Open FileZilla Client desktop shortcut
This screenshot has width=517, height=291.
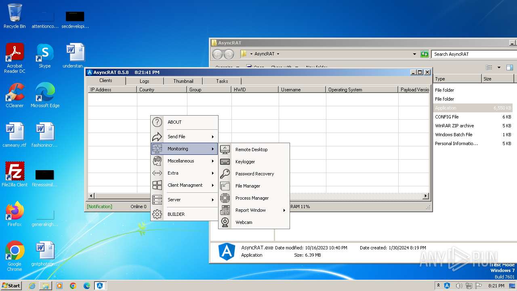click(15, 175)
